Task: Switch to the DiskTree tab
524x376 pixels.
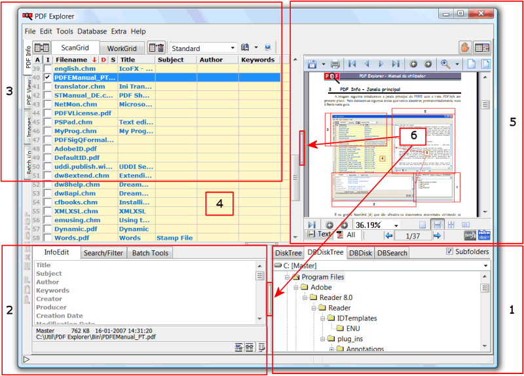Action: pos(288,253)
